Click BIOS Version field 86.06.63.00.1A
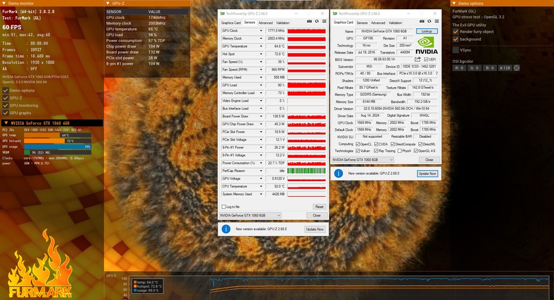 pos(385,59)
